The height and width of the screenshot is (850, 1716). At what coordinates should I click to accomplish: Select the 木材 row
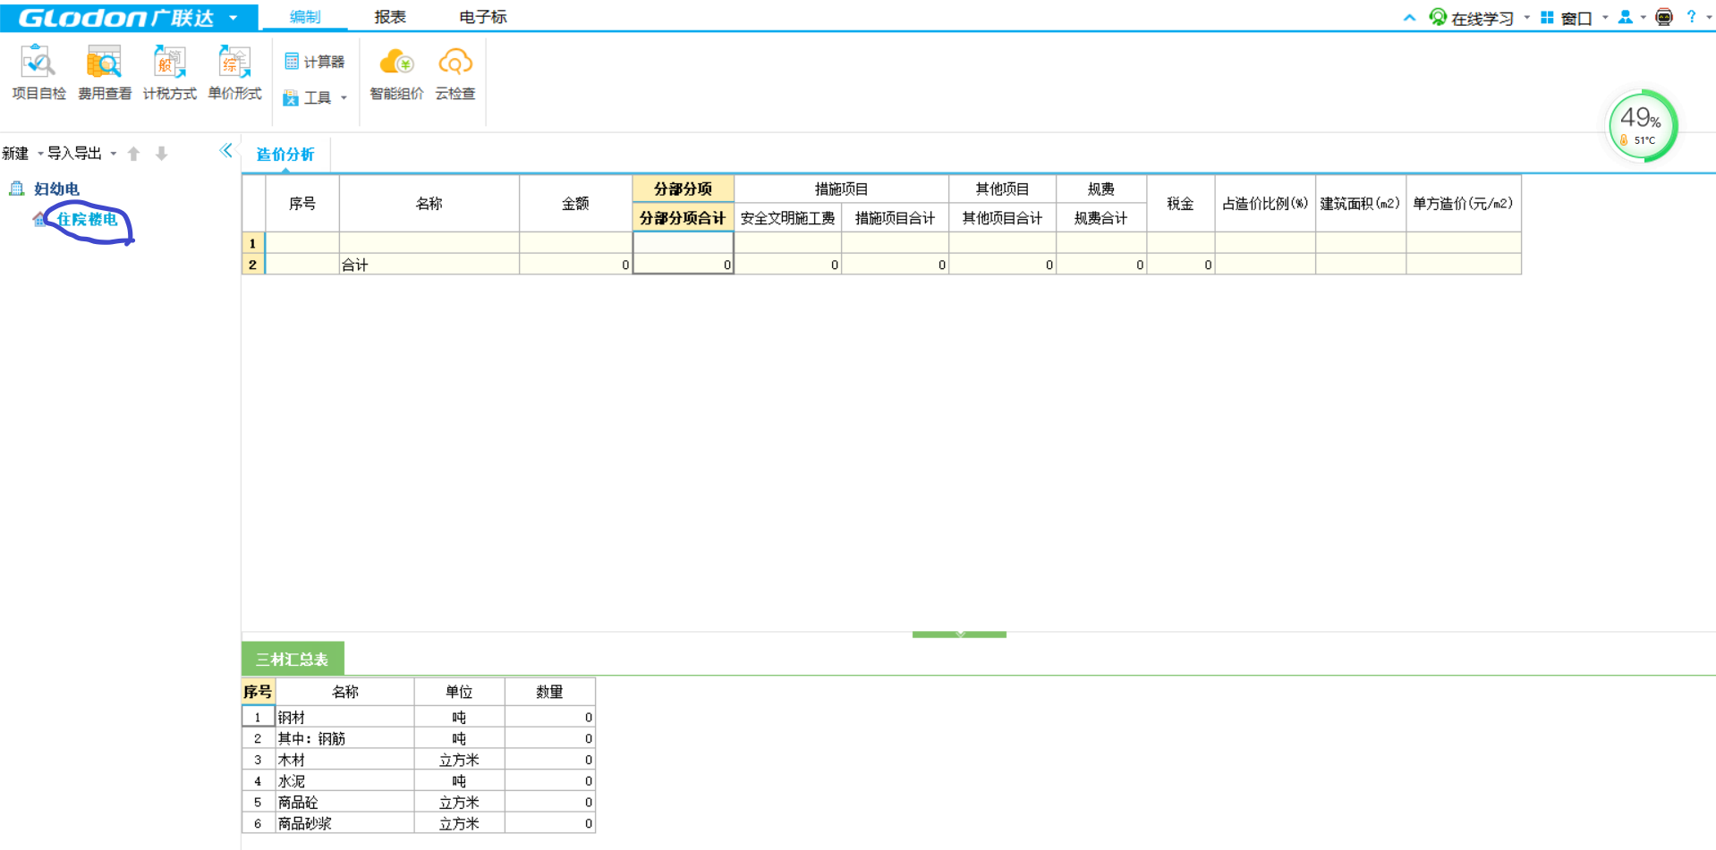(x=418, y=760)
